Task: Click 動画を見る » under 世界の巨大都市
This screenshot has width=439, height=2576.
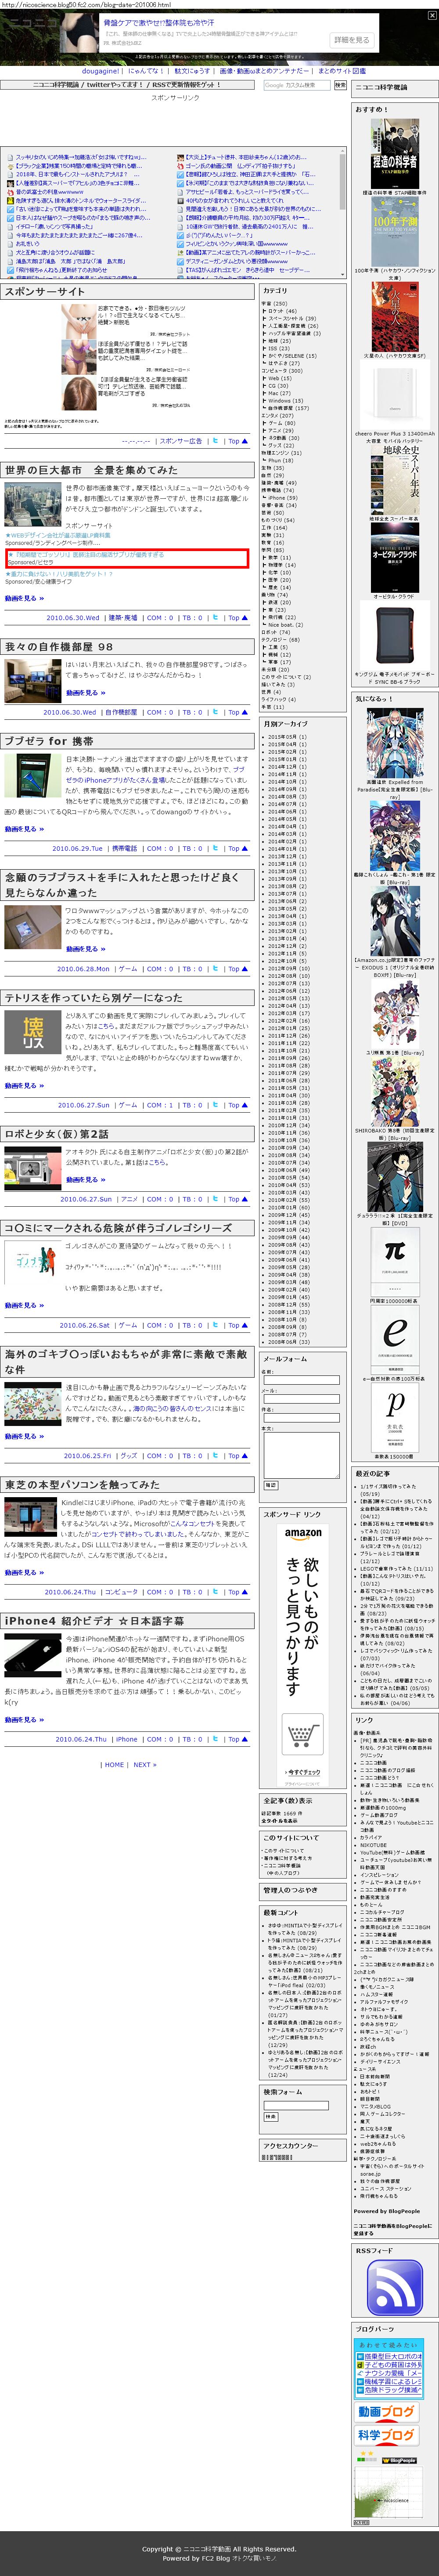Action: [25, 598]
